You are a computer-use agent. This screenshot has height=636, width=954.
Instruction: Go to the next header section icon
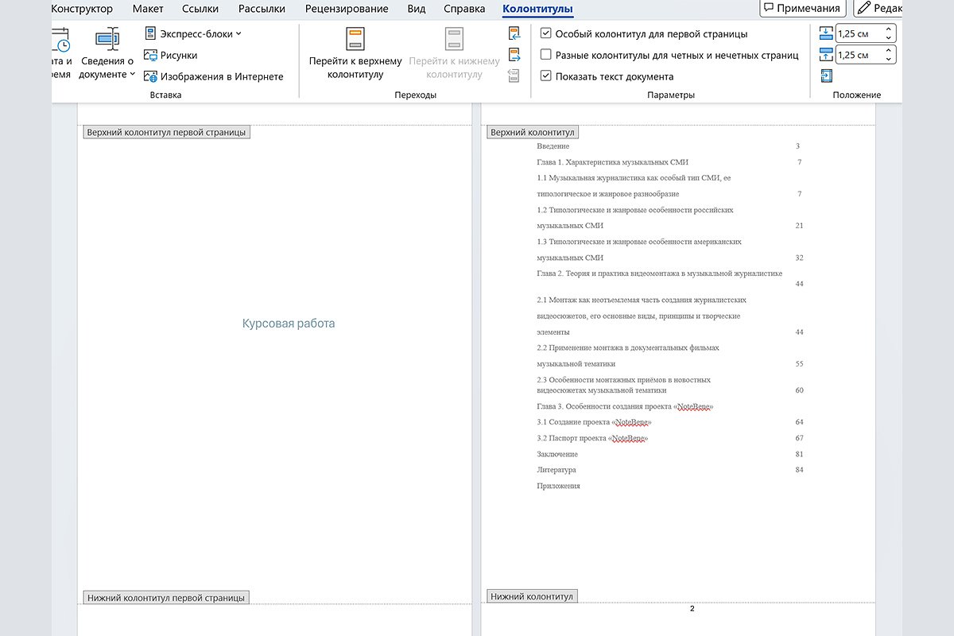pos(514,55)
